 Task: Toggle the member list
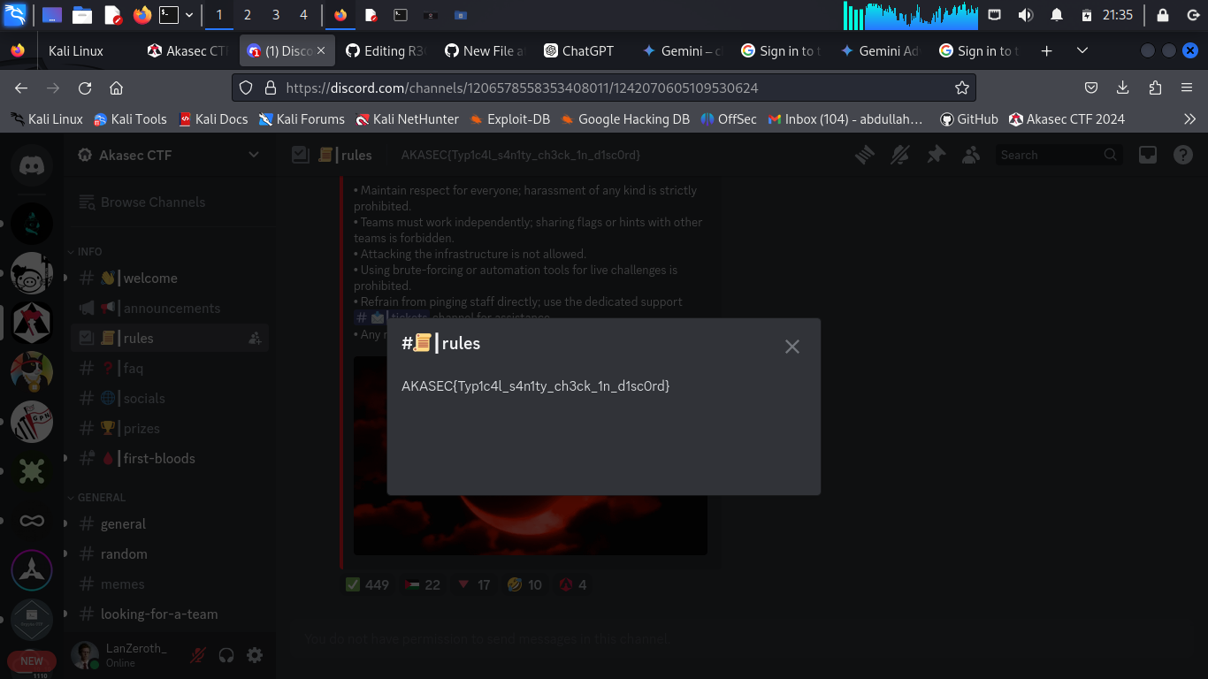971,155
